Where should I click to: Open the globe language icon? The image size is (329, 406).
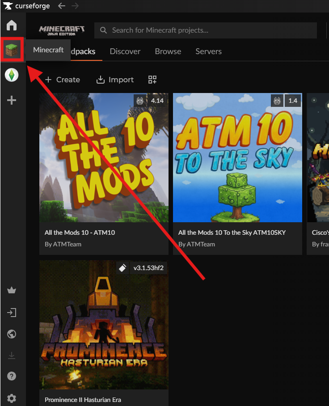12,334
